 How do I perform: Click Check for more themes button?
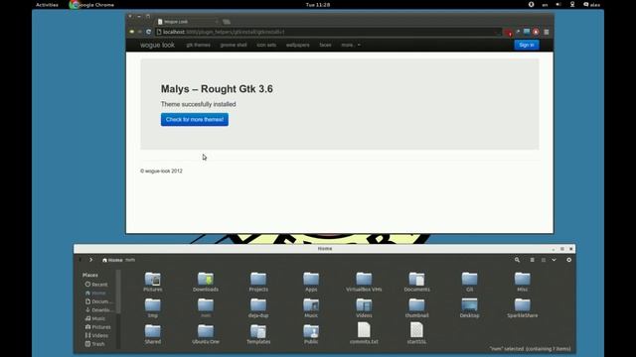(x=195, y=119)
